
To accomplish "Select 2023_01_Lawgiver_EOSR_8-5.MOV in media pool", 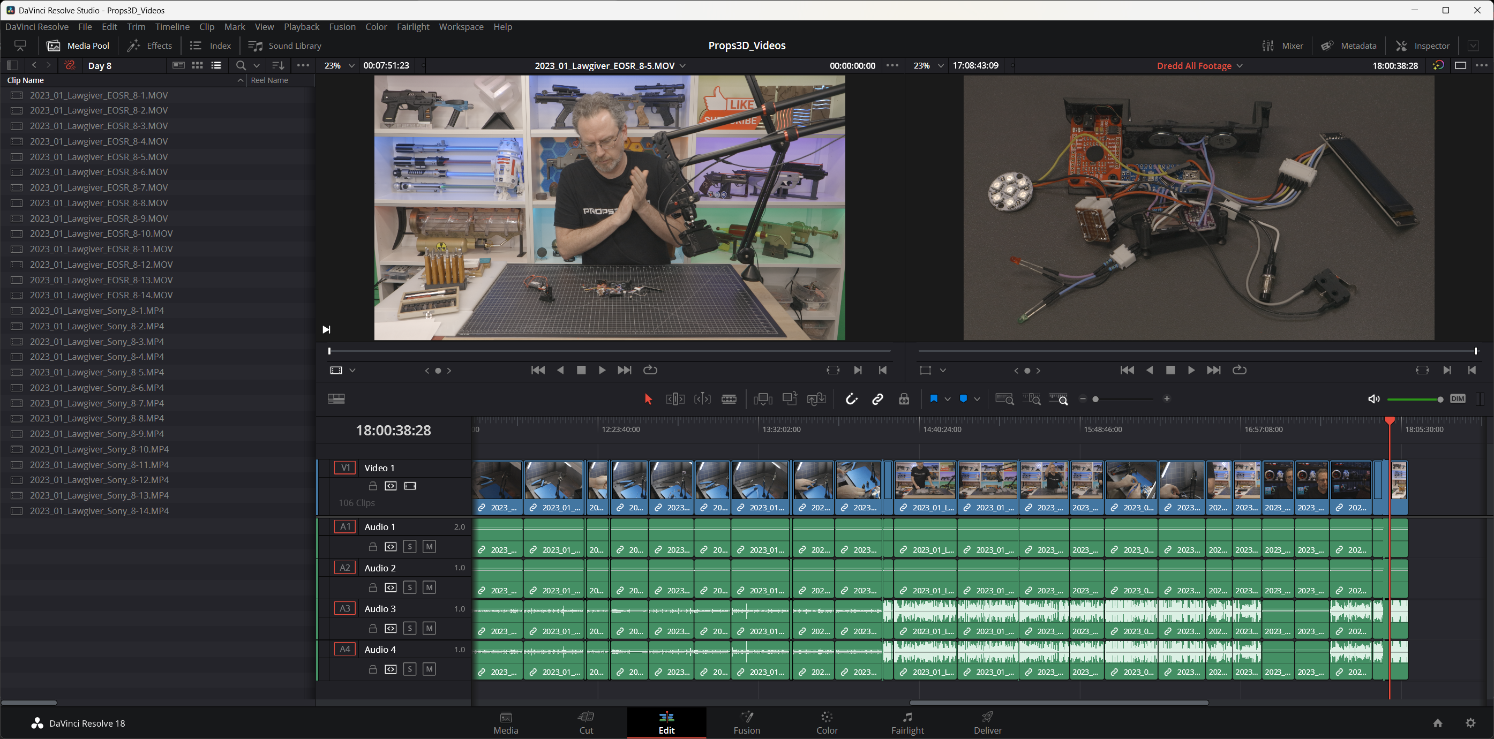I will click(x=99, y=156).
